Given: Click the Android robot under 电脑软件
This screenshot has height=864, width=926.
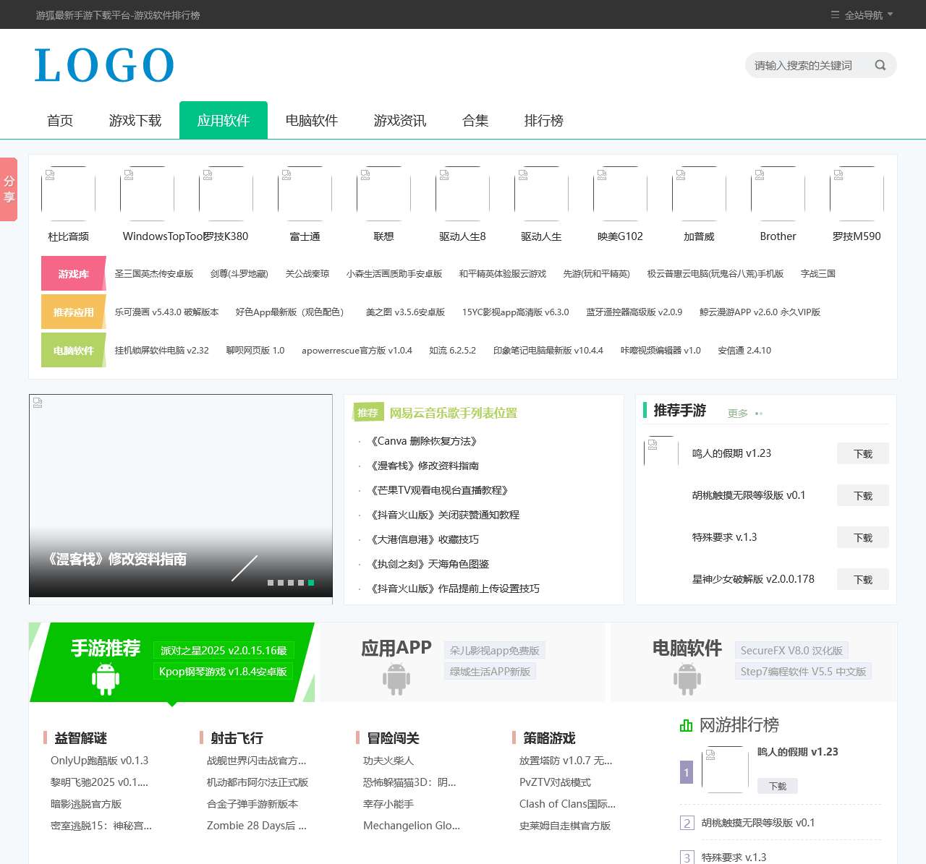Looking at the screenshot, I should [687, 679].
